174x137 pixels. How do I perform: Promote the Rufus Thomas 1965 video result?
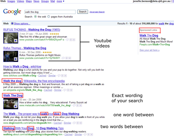click(71, 40)
